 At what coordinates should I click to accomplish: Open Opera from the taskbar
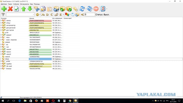(x=53, y=101)
